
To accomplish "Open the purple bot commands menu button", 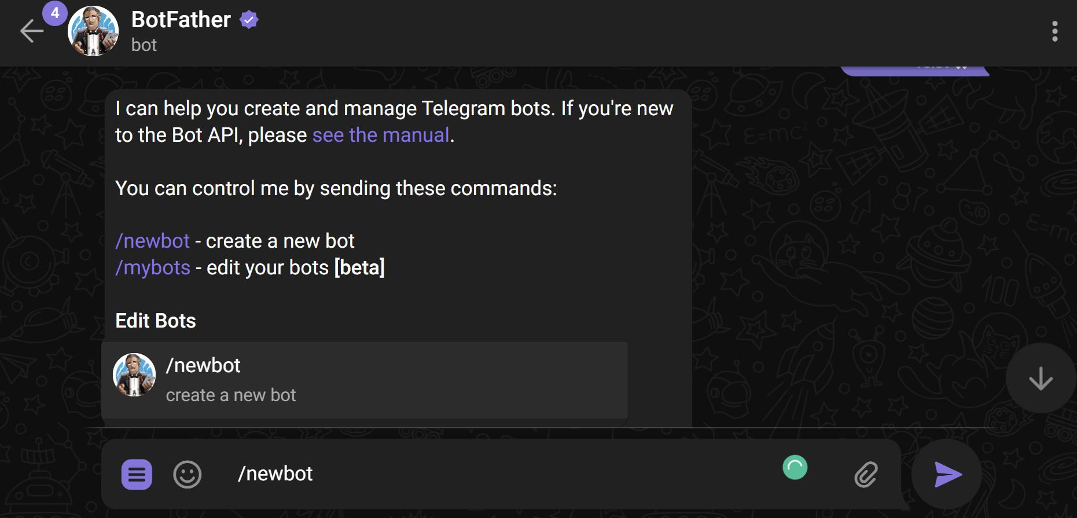I will (x=137, y=475).
